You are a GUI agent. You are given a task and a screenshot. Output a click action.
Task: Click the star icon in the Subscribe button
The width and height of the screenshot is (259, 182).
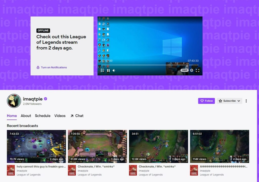220,101
